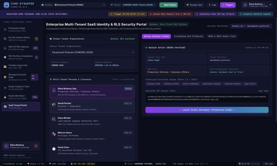Image resolution: width=277 pixels, height=166 pixels.
Task: Open the Movie CHRONO-2026 dropdown
Action: (x=133, y=5)
